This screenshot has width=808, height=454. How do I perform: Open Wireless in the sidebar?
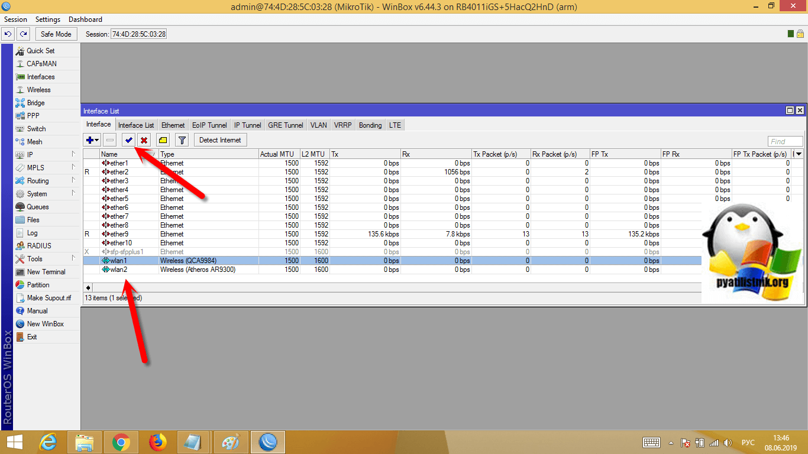pyautogui.click(x=38, y=90)
